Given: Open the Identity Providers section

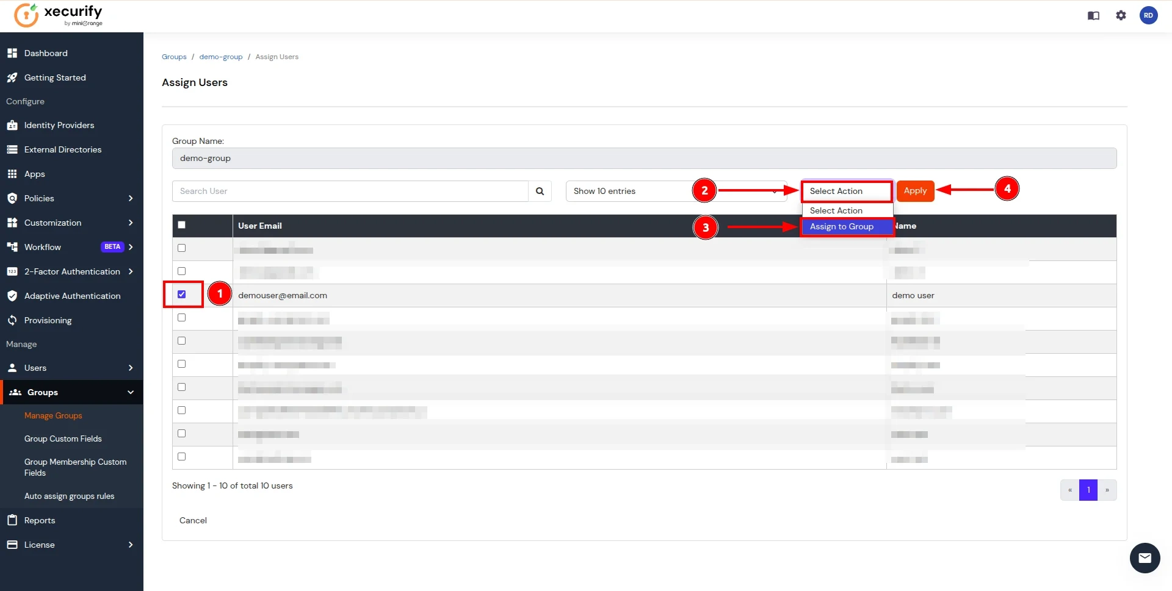Looking at the screenshot, I should [x=59, y=125].
